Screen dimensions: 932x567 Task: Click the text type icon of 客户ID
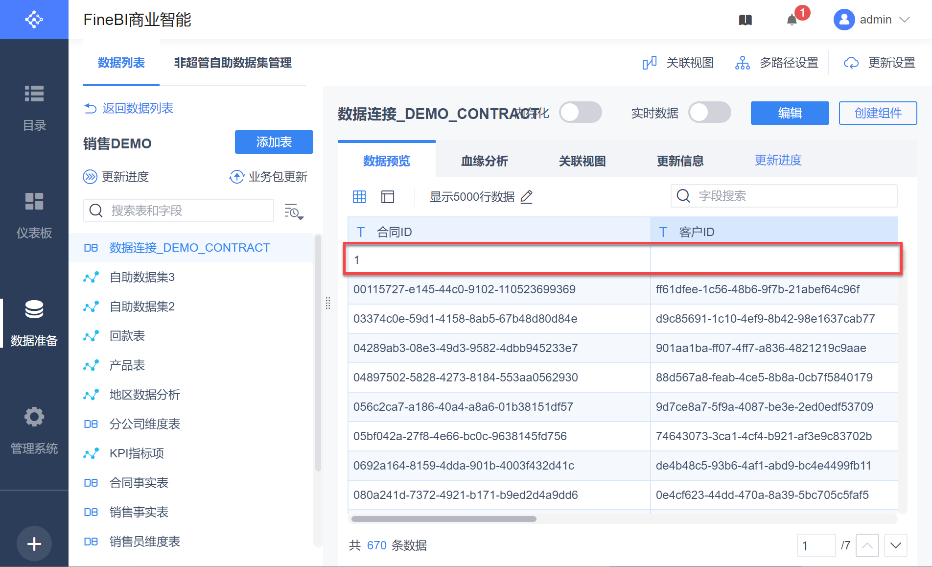click(x=663, y=232)
